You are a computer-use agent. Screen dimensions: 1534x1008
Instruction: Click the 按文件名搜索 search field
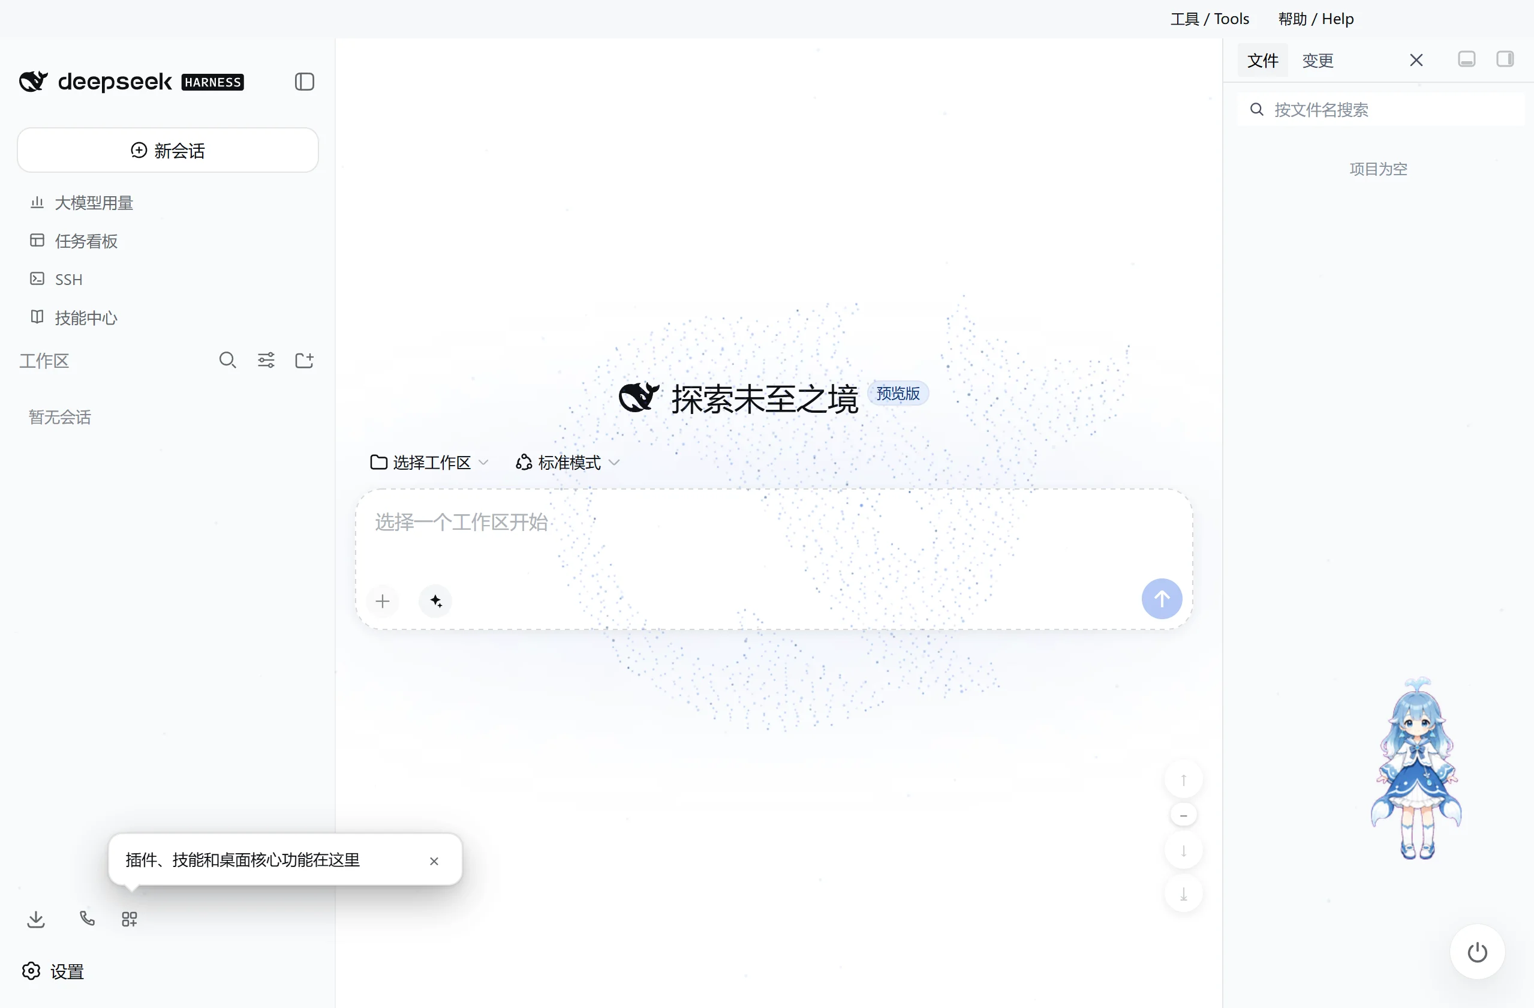[1380, 110]
